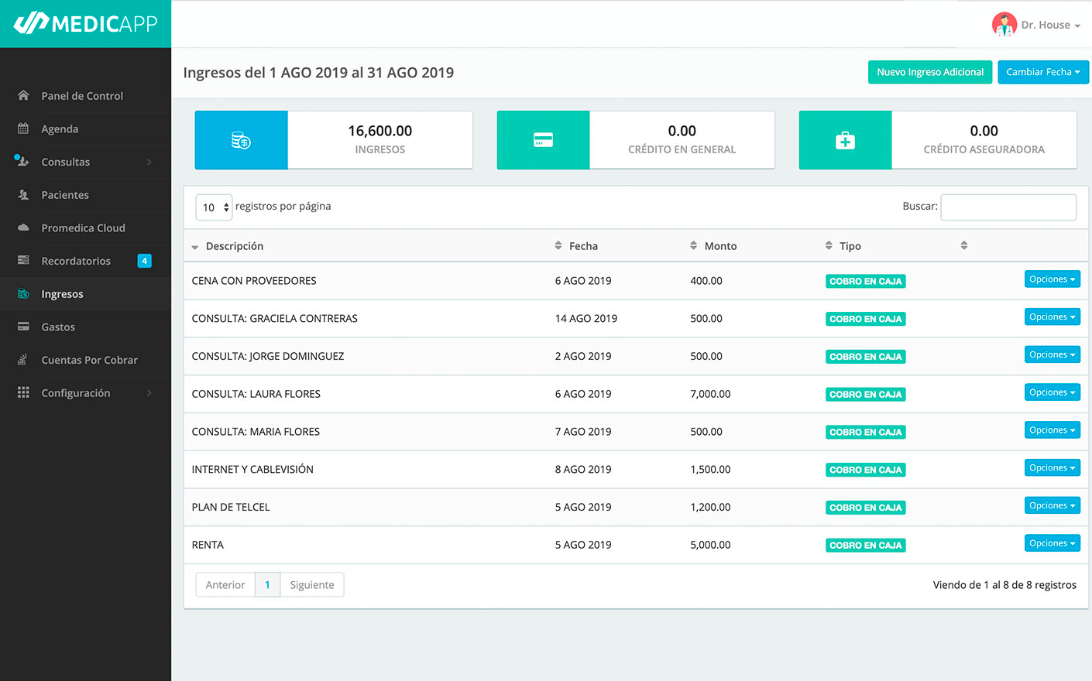Click the Ingresos coins sidebar icon
Viewport: 1092px width, 681px height.
click(23, 293)
